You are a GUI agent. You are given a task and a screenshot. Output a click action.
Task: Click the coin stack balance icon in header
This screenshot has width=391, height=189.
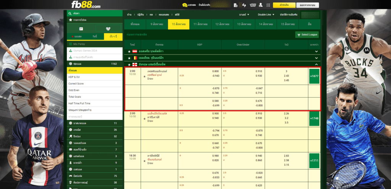coord(235,5)
